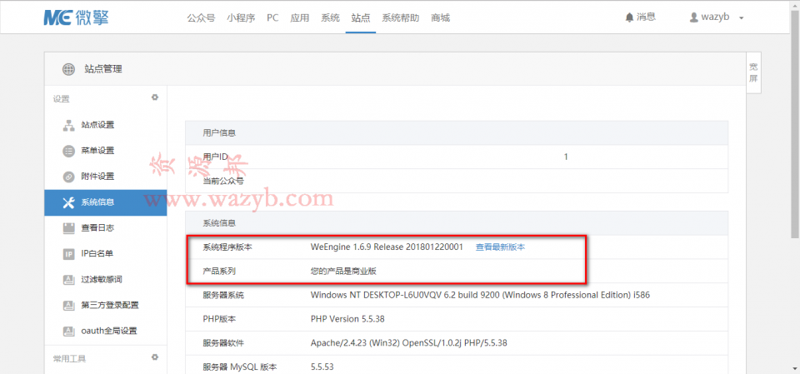Open the wazyb account dropdown
Image resolution: width=800 pixels, height=374 pixels.
[717, 17]
